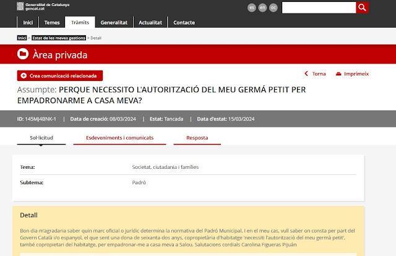Click the red search magnifier button
The height and width of the screenshot is (256, 396).
pyautogui.click(x=362, y=7)
